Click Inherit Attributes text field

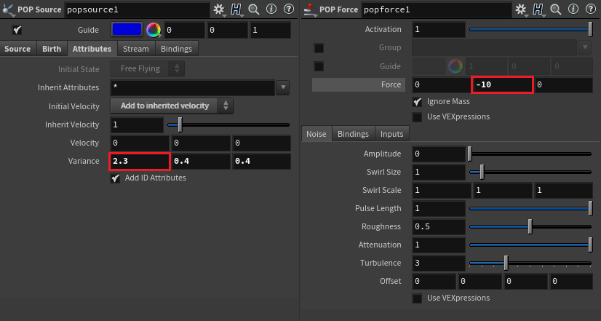193,87
